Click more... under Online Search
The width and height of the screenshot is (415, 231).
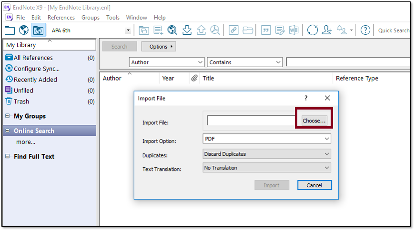coord(26,142)
